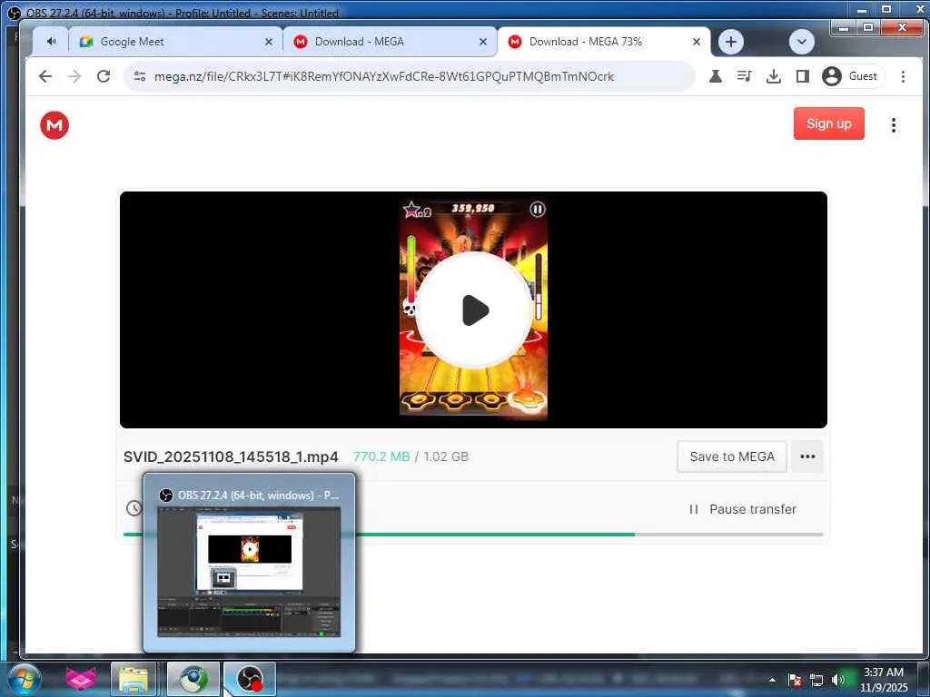Image resolution: width=930 pixels, height=697 pixels.
Task: Click the 770.2 MB downloaded size text
Action: [x=381, y=456]
